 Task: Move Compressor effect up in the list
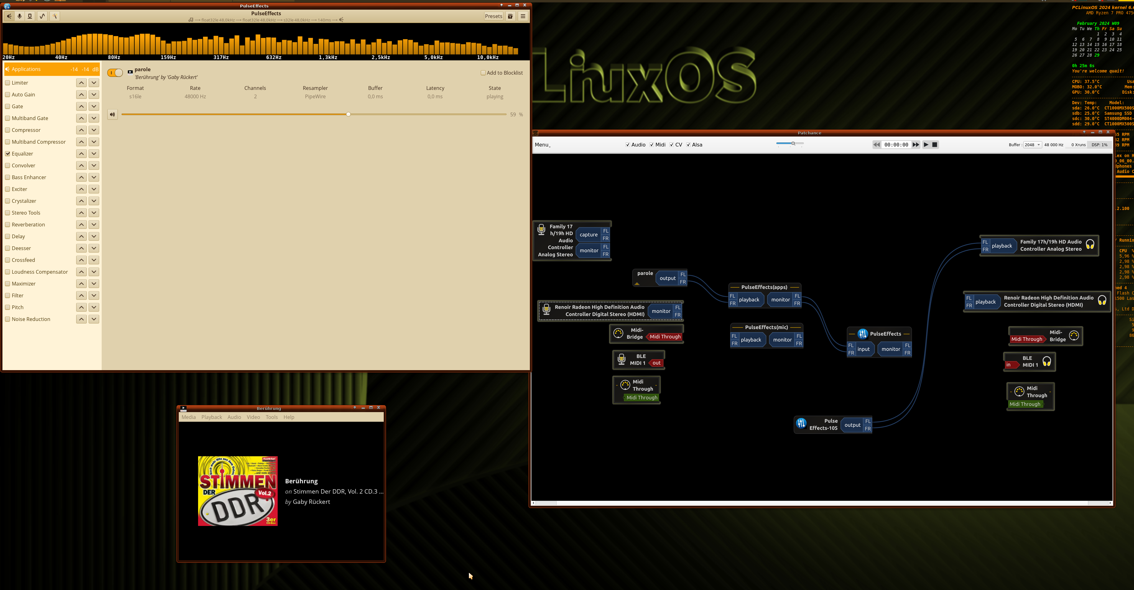[x=81, y=130]
